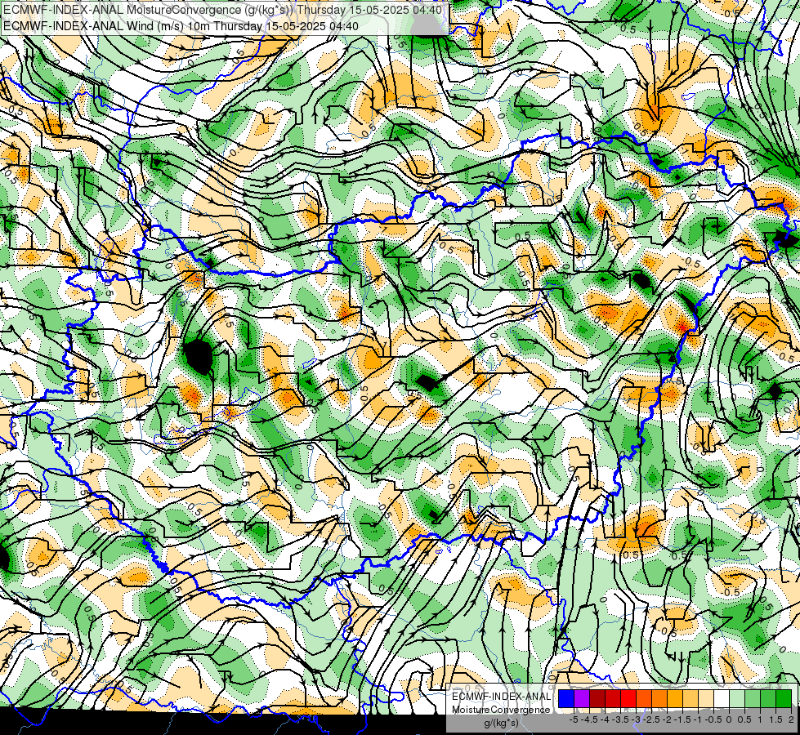Click the Wind 10m title line at top
This screenshot has width=800, height=735.
coord(181,26)
